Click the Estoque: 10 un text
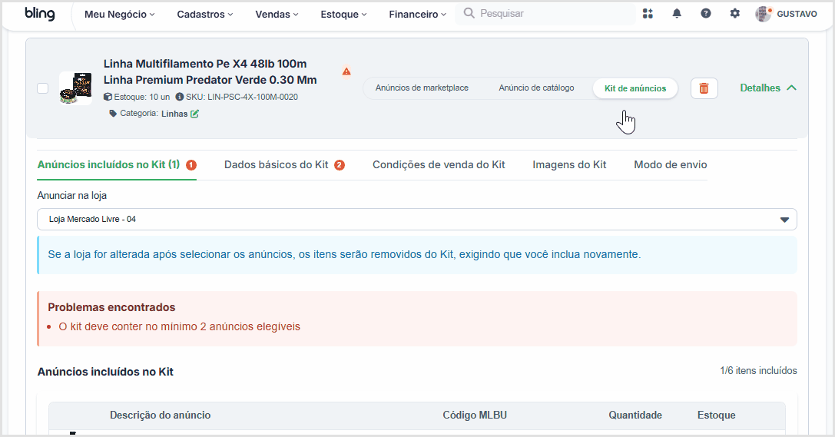Image resolution: width=835 pixels, height=437 pixels. click(141, 97)
